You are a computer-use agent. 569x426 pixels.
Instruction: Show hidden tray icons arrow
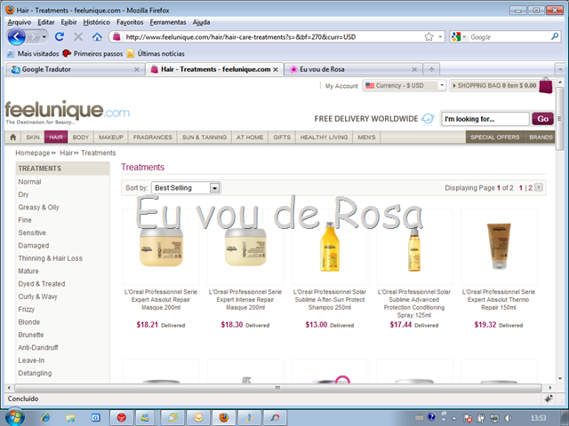(x=453, y=418)
